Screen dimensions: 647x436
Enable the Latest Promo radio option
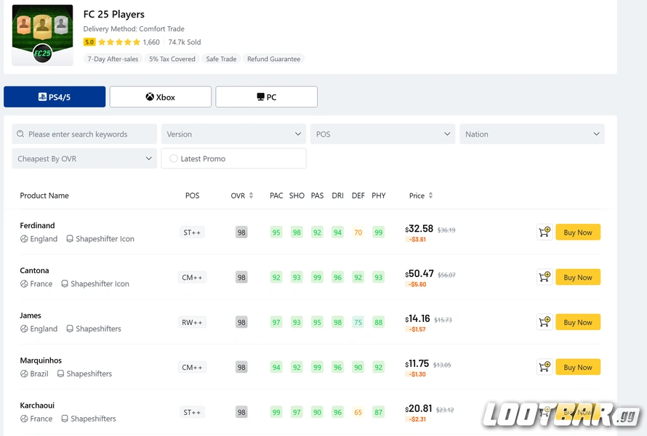[x=174, y=158]
